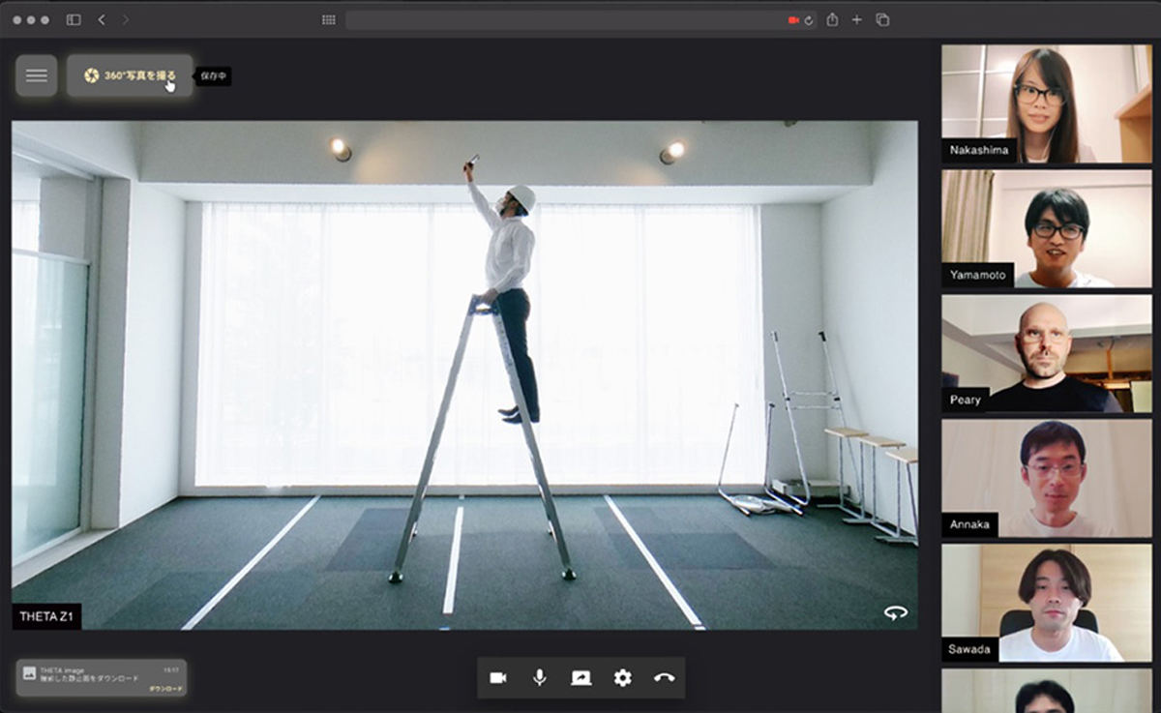Click the 360° photo capture button
1161x713 pixels.
click(x=130, y=75)
